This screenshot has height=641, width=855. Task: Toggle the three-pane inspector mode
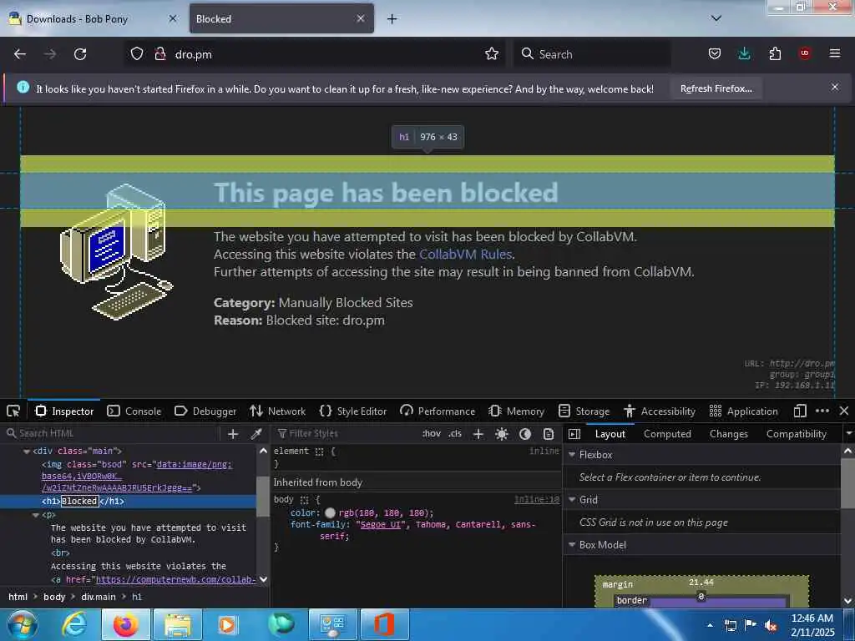coord(574,434)
